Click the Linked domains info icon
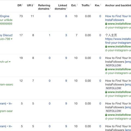This screenshot has height=131, width=131. point(67,8)
